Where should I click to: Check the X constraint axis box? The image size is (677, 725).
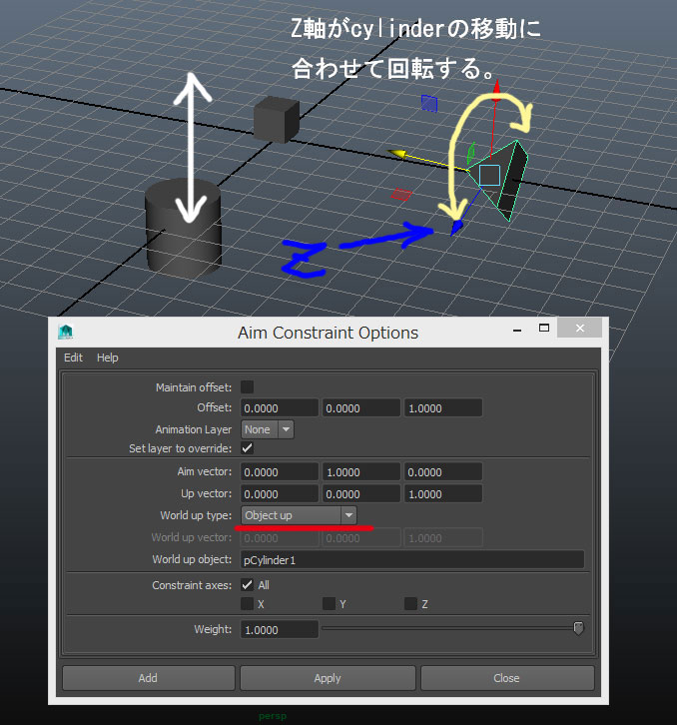[x=248, y=603]
